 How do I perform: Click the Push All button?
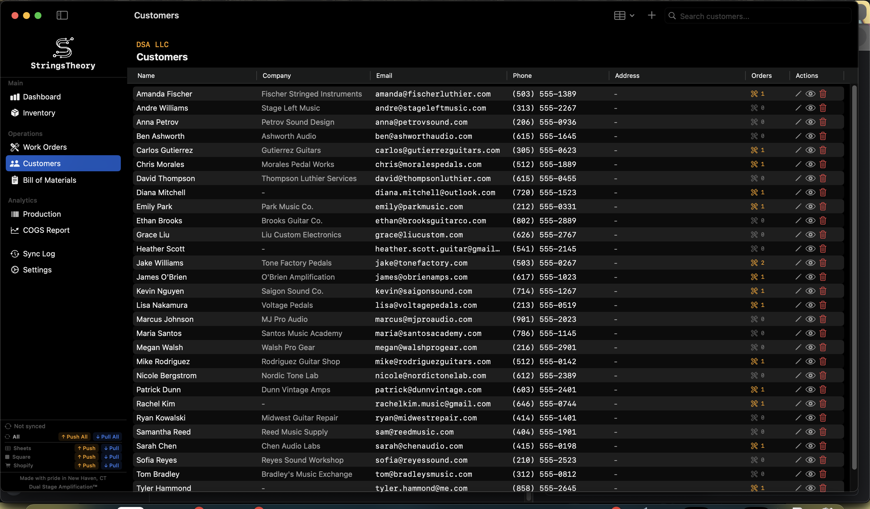point(74,436)
